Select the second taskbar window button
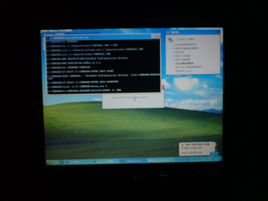Image resolution: width=268 pixels, height=201 pixels. click(106, 161)
